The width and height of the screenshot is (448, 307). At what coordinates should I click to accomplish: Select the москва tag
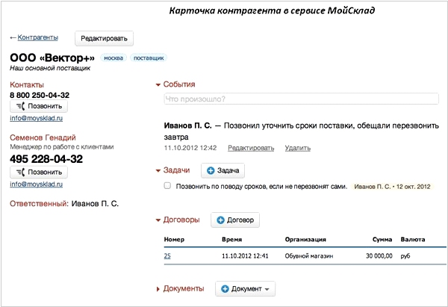[x=113, y=58]
